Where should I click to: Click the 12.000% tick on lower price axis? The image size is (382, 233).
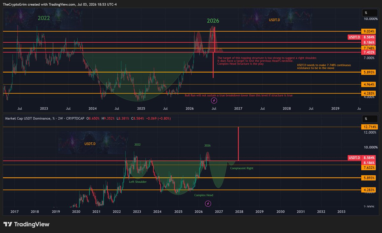[370, 132]
